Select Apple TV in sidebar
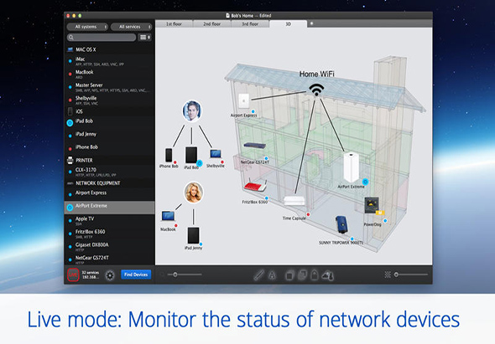 110,221
